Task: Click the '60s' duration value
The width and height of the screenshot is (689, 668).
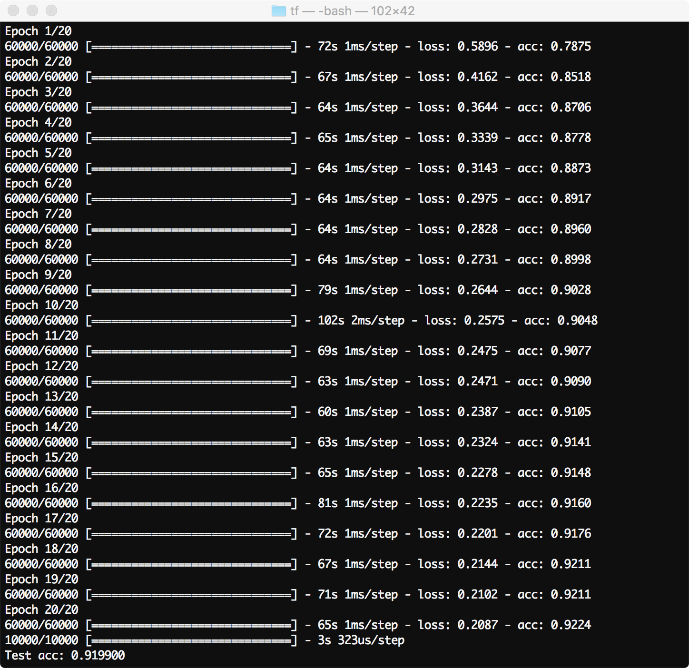Action: pyautogui.click(x=328, y=412)
